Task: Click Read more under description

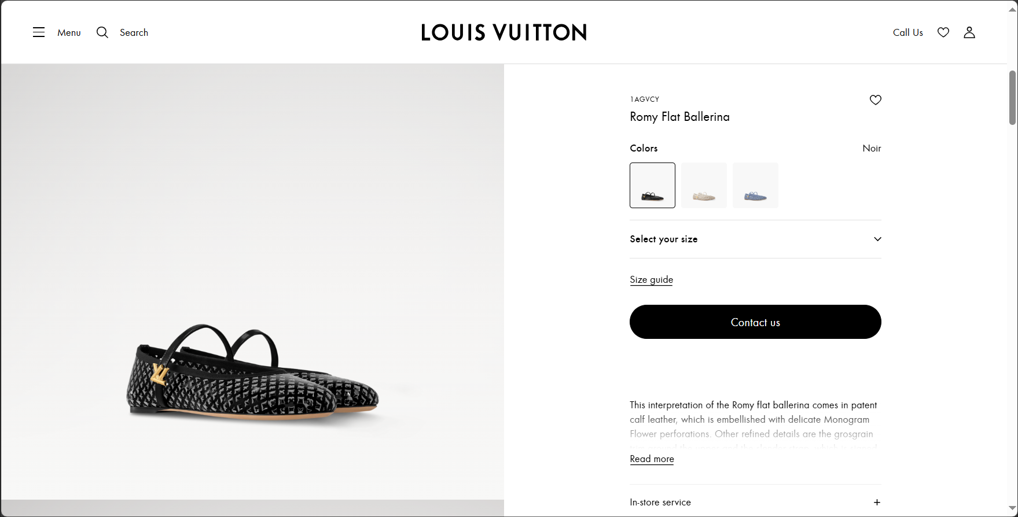Action: point(652,459)
